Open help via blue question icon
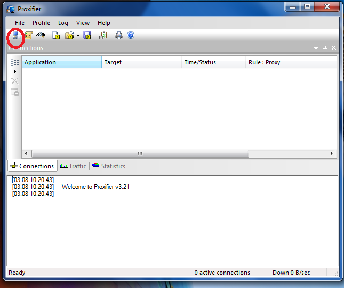This screenshot has width=344, height=288. coord(131,35)
